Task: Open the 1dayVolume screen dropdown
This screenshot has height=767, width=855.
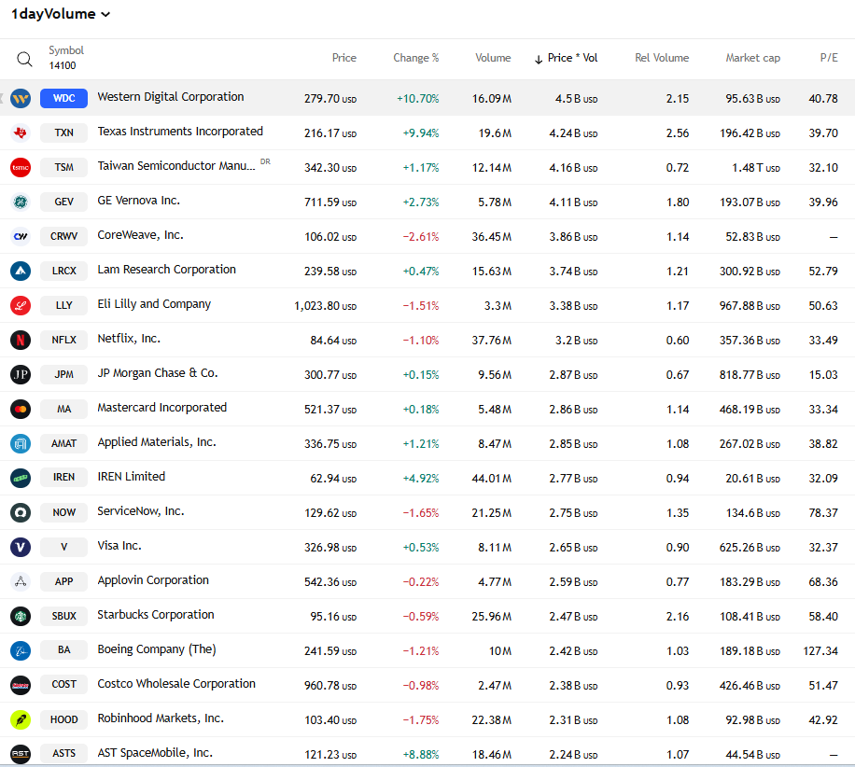Action: (x=61, y=14)
